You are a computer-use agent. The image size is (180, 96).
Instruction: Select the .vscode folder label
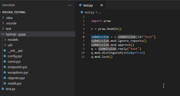pyautogui.click(x=11, y=23)
